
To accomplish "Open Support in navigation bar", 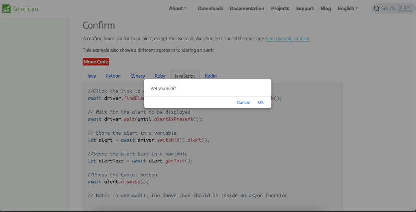I will [x=305, y=9].
